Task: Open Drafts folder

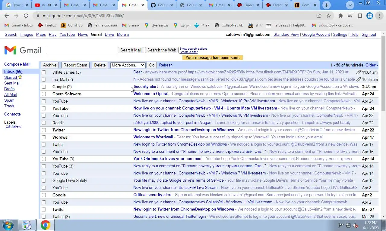Action: [x=9, y=89]
